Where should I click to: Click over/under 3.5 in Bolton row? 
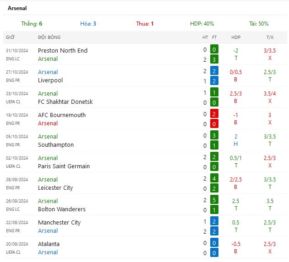[270, 201]
